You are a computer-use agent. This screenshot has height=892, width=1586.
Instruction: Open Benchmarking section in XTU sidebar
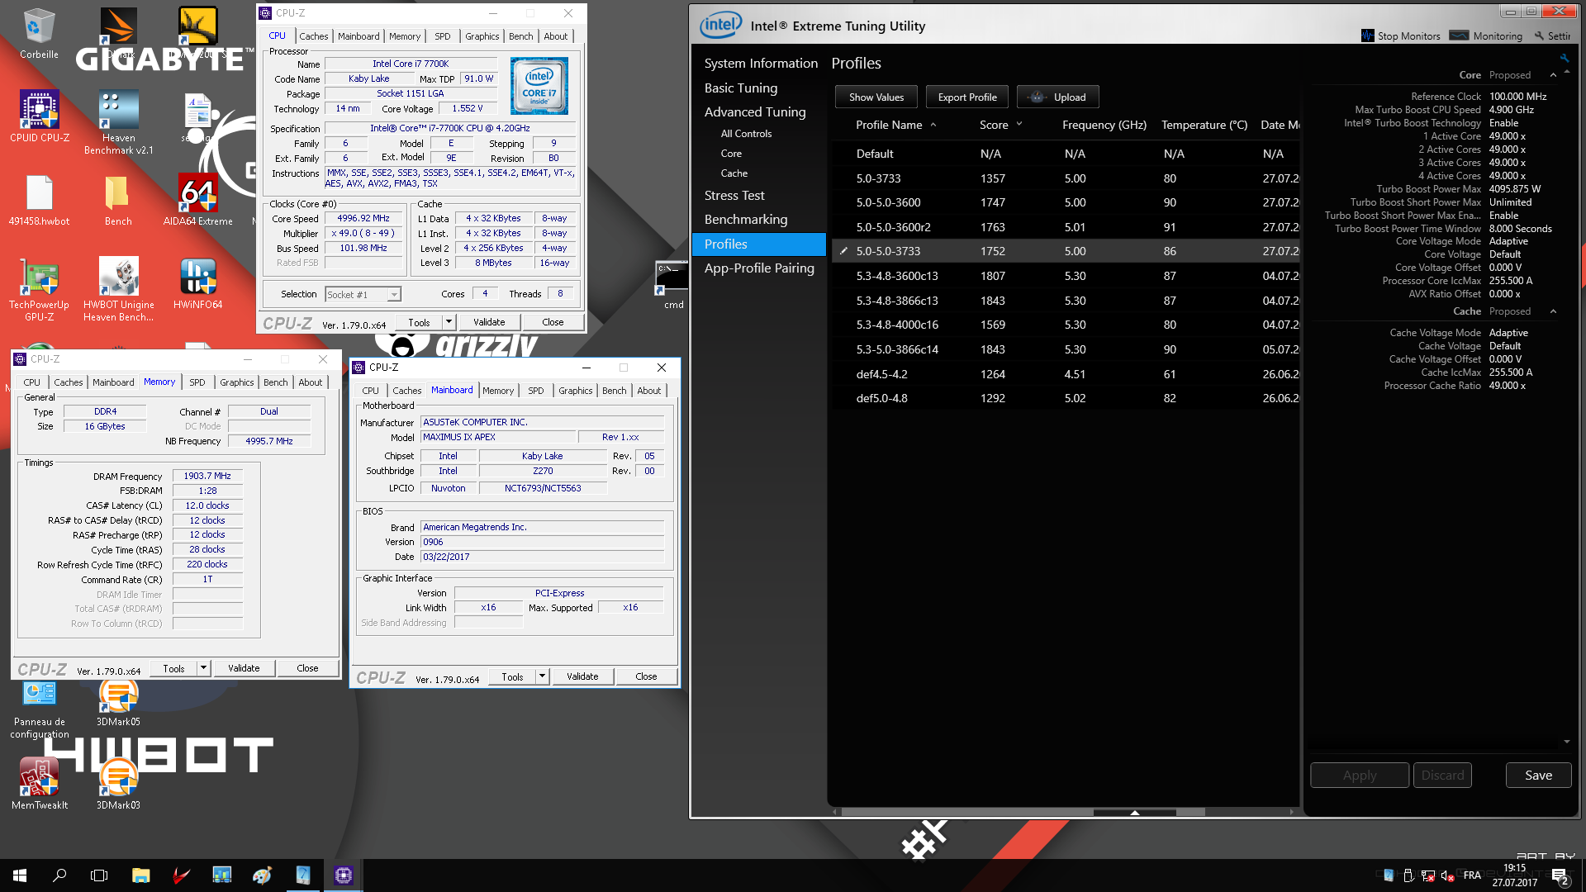point(746,220)
